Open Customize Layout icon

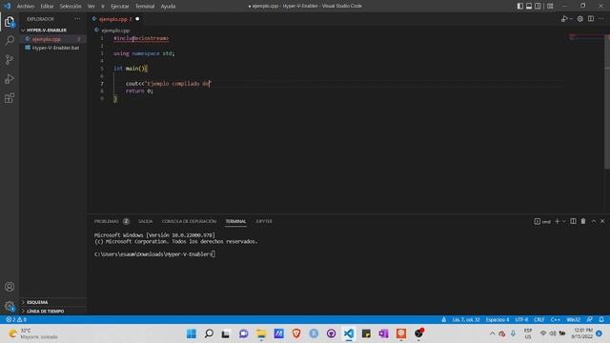pyautogui.click(x=550, y=6)
